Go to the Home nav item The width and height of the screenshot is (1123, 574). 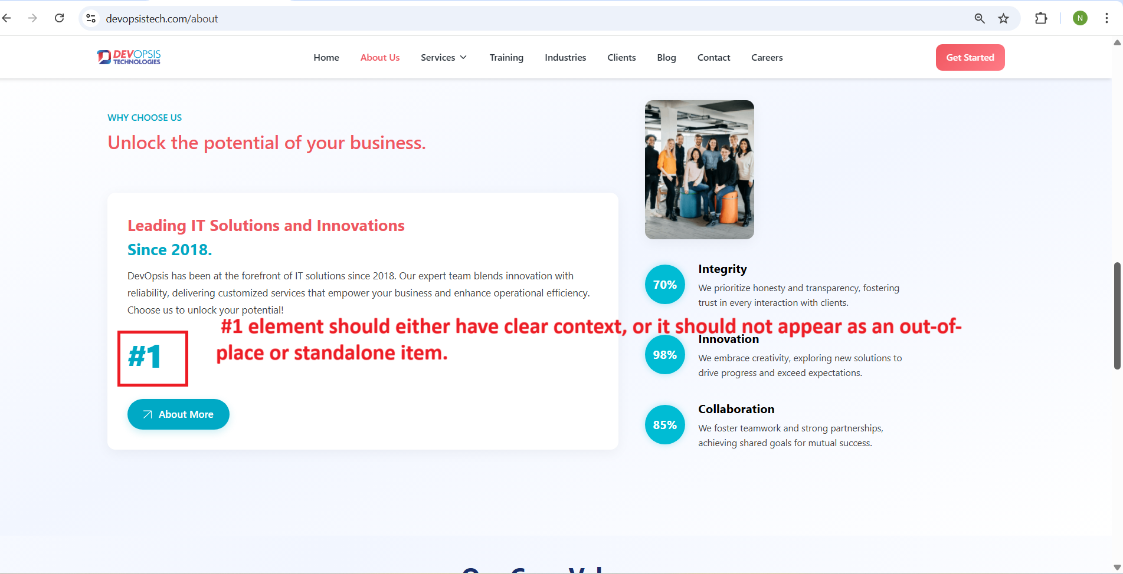326,57
